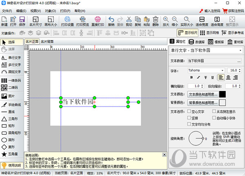The image size is (245, 176).
Task: Select the 多行文字 multi-line text tool
Action: tap(12, 65)
